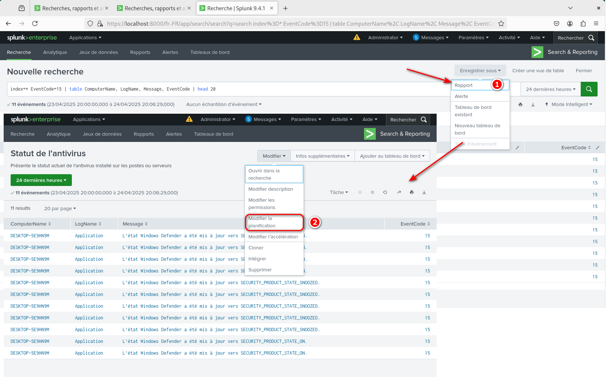Viewport: 606px width, 377px height.
Task: Open the Administrator dropdown in the top Splunk bar
Action: [385, 37]
